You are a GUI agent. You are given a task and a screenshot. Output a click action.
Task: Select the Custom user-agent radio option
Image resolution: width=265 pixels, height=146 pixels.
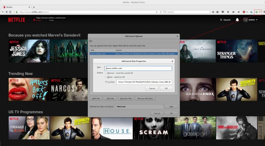point(106,82)
